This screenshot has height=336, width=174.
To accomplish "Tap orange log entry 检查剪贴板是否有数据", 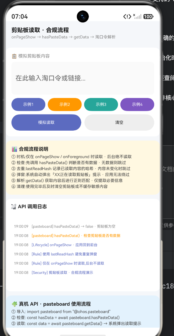I will click(76, 236).
